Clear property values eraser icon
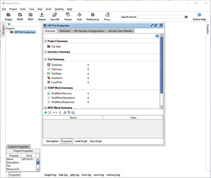This screenshot has width=211, height=178. [x=65, y=112]
